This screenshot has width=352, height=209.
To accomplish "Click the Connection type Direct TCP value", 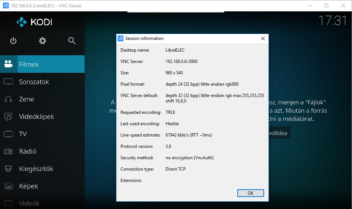I will [x=175, y=169].
